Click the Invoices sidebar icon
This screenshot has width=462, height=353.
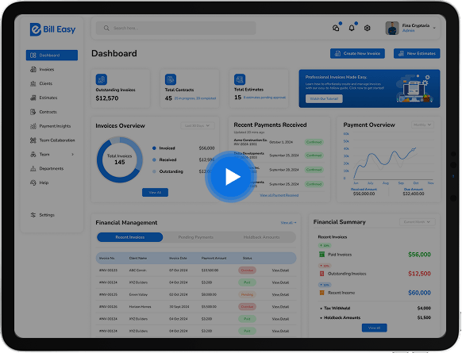(33, 70)
